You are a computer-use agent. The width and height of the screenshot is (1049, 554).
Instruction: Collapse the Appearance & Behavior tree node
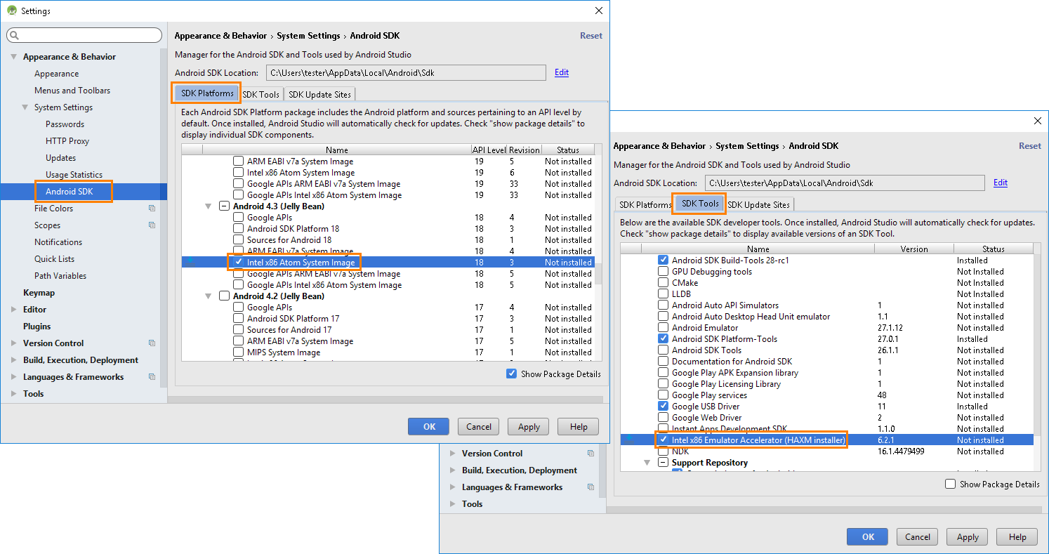click(13, 57)
